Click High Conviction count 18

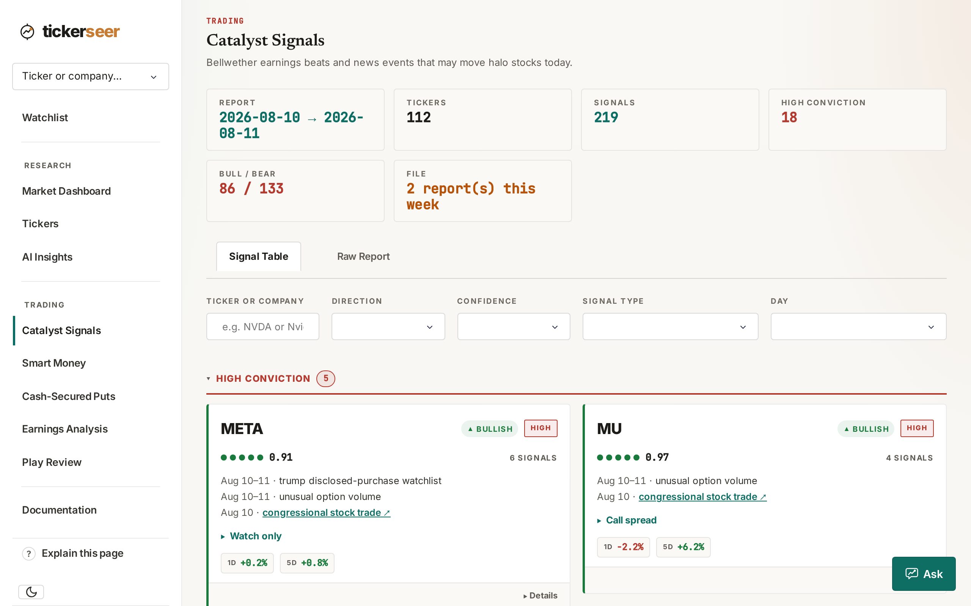point(789,117)
